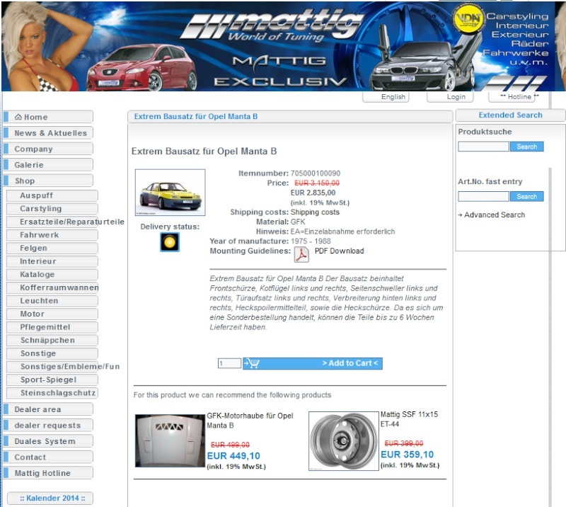Click the cart quantity input field
This screenshot has width=566, height=507.
click(x=229, y=363)
